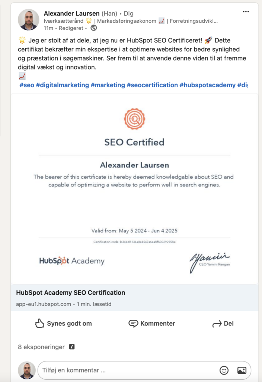Click the Del share arrow icon
Viewport: 262px width, 382px height.
point(217,324)
